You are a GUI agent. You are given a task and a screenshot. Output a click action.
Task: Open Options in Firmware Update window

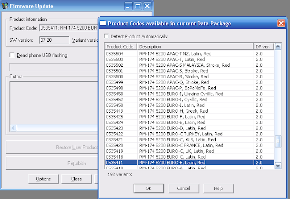coord(43,179)
